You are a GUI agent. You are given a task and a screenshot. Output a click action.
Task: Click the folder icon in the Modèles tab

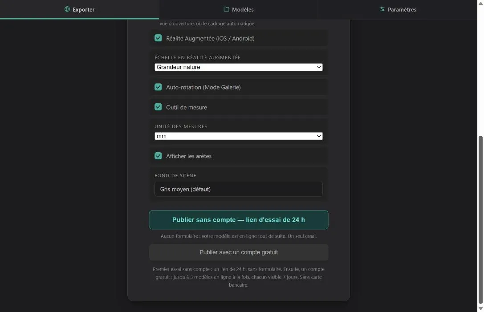pos(226,9)
